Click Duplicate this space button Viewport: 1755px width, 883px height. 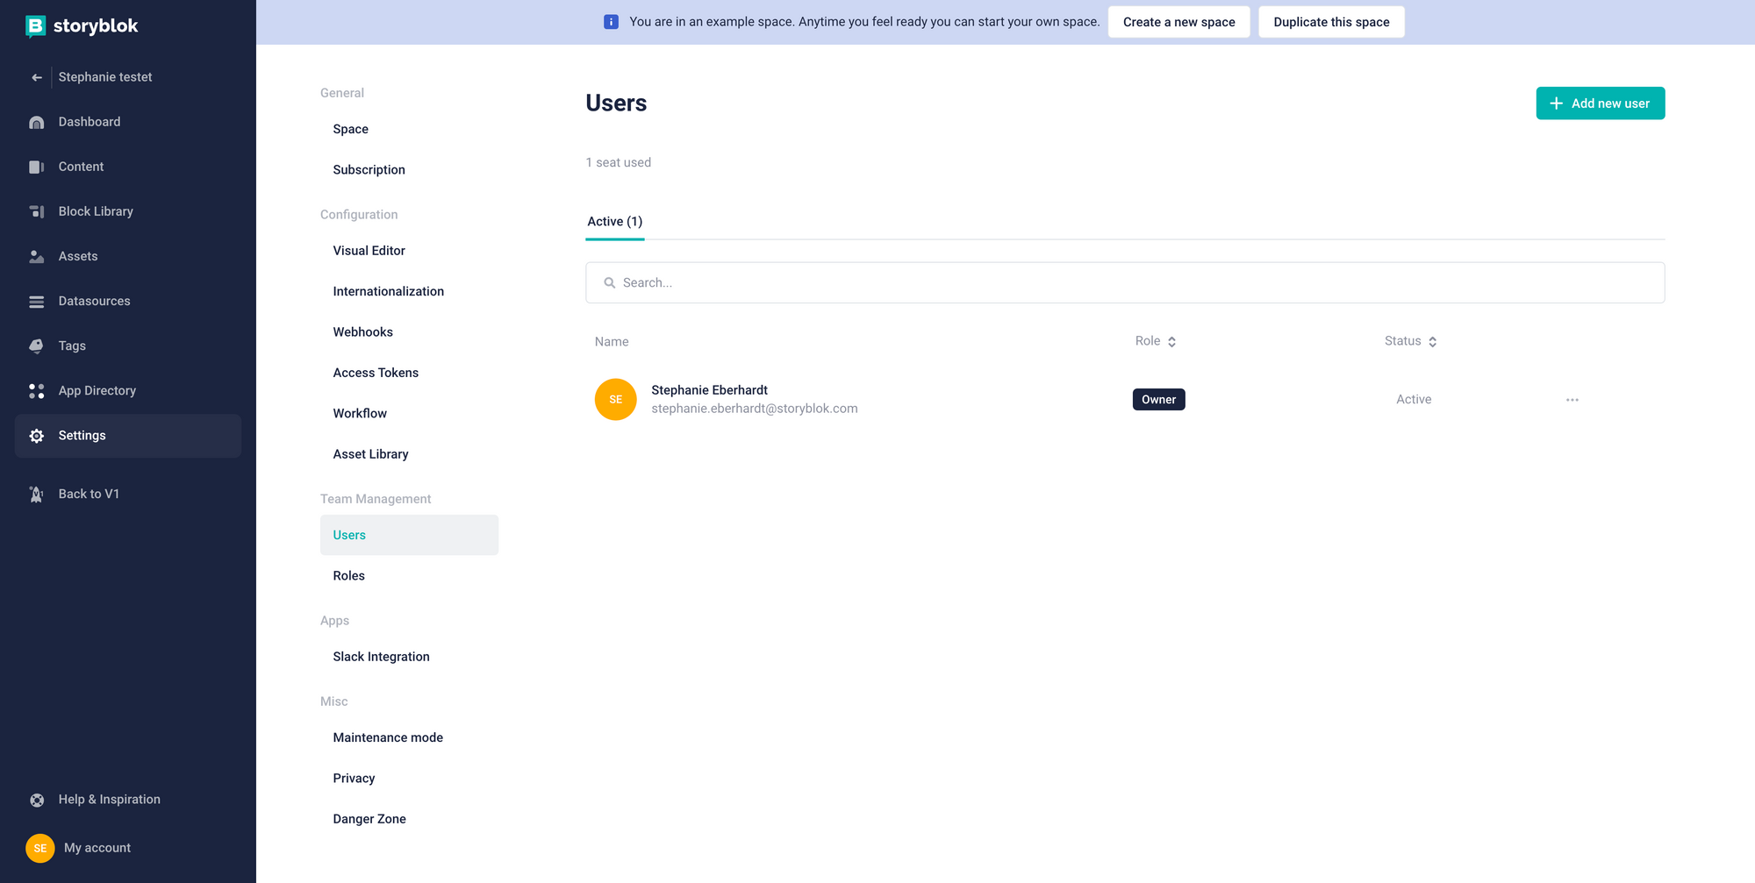[1331, 22]
